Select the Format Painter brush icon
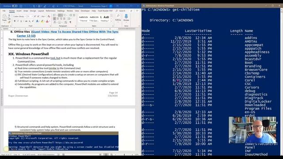The width and height of the screenshot is (283, 159). (9, 22)
